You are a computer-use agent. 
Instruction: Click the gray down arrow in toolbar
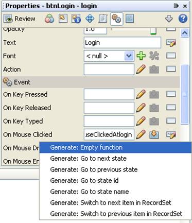tap(169, 19)
